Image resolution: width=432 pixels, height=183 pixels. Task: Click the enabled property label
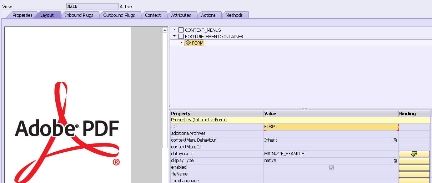pyautogui.click(x=179, y=167)
